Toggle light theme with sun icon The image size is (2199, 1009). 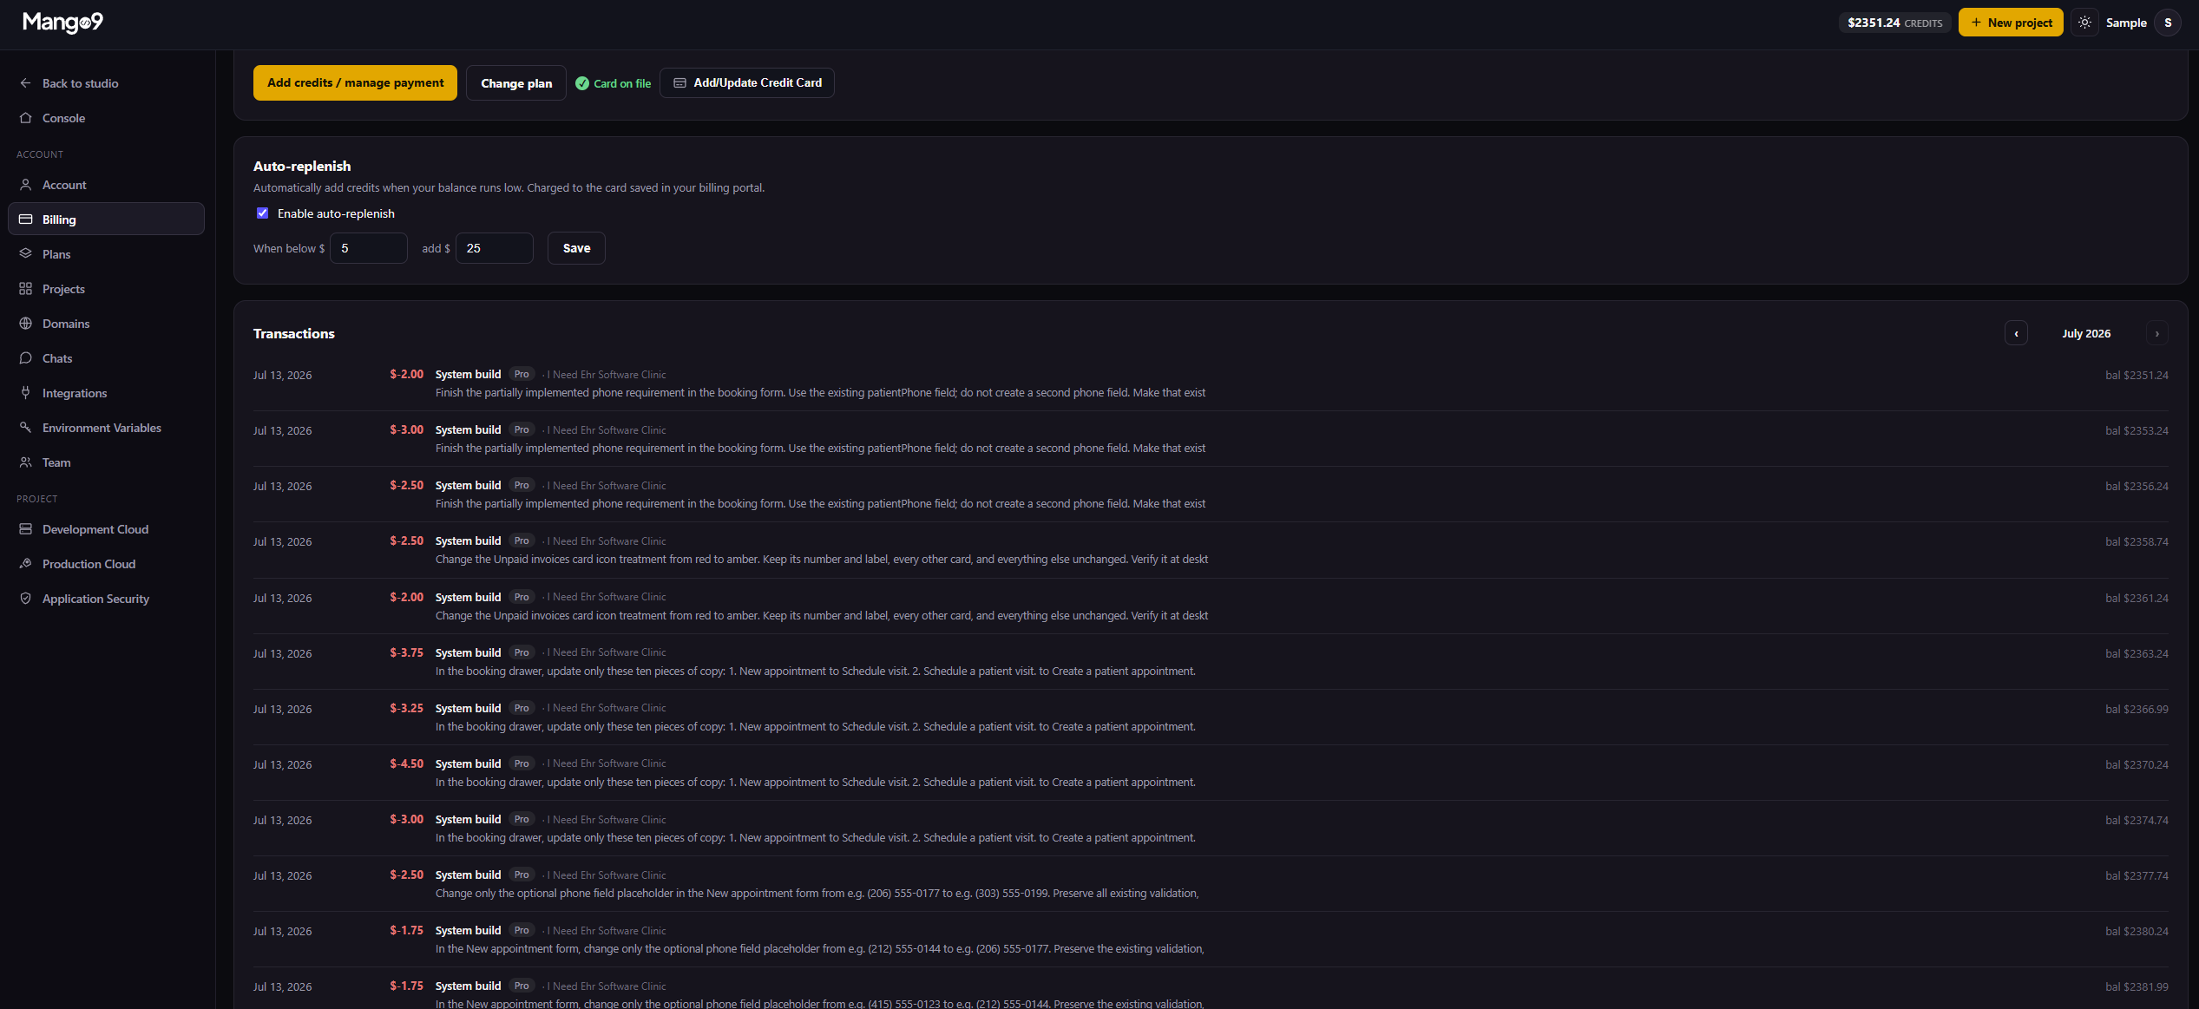pyautogui.click(x=2084, y=23)
